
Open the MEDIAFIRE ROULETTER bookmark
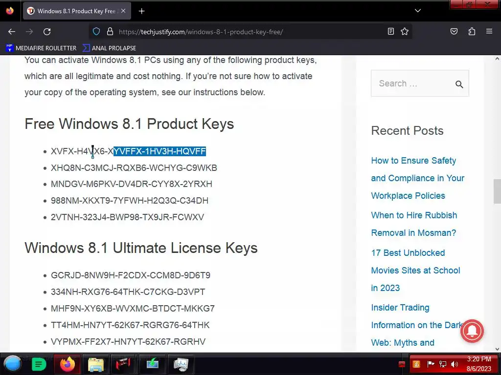tap(41, 48)
